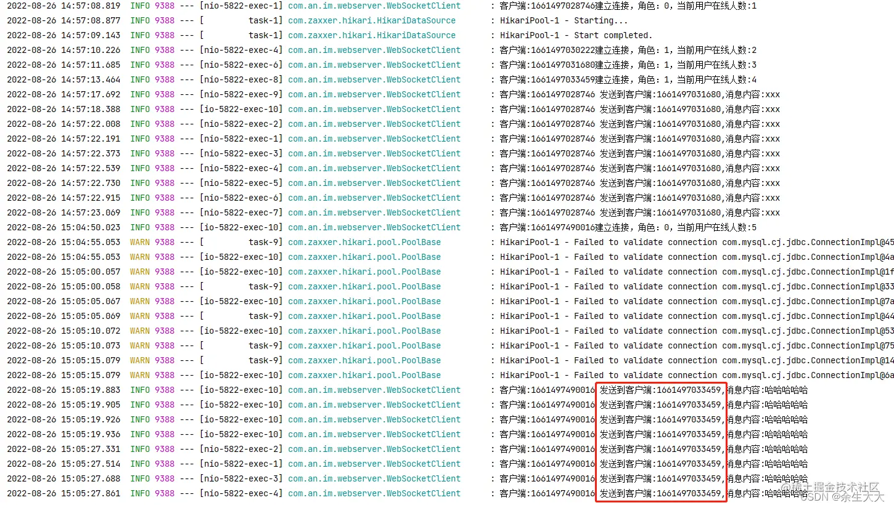Click the message ending ConnectionImpl@14
The image size is (894, 508).
pos(697,360)
